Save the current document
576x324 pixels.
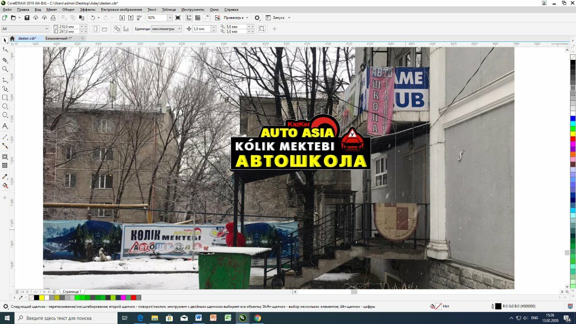(27, 18)
